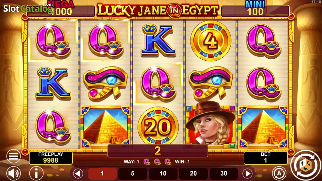Click the gold coin showing 4
This screenshot has width=322, height=181.
pyautogui.click(x=211, y=41)
